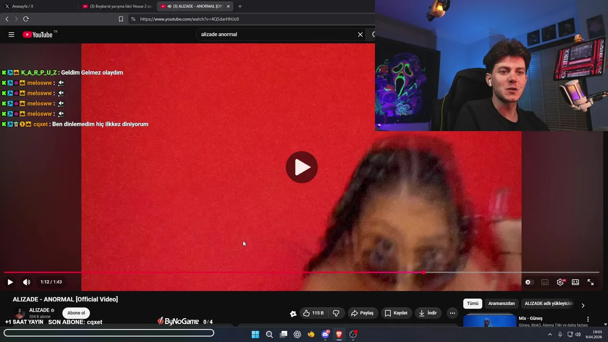Open Brave browser taskbar icon
This screenshot has height=342, width=608.
[339, 334]
